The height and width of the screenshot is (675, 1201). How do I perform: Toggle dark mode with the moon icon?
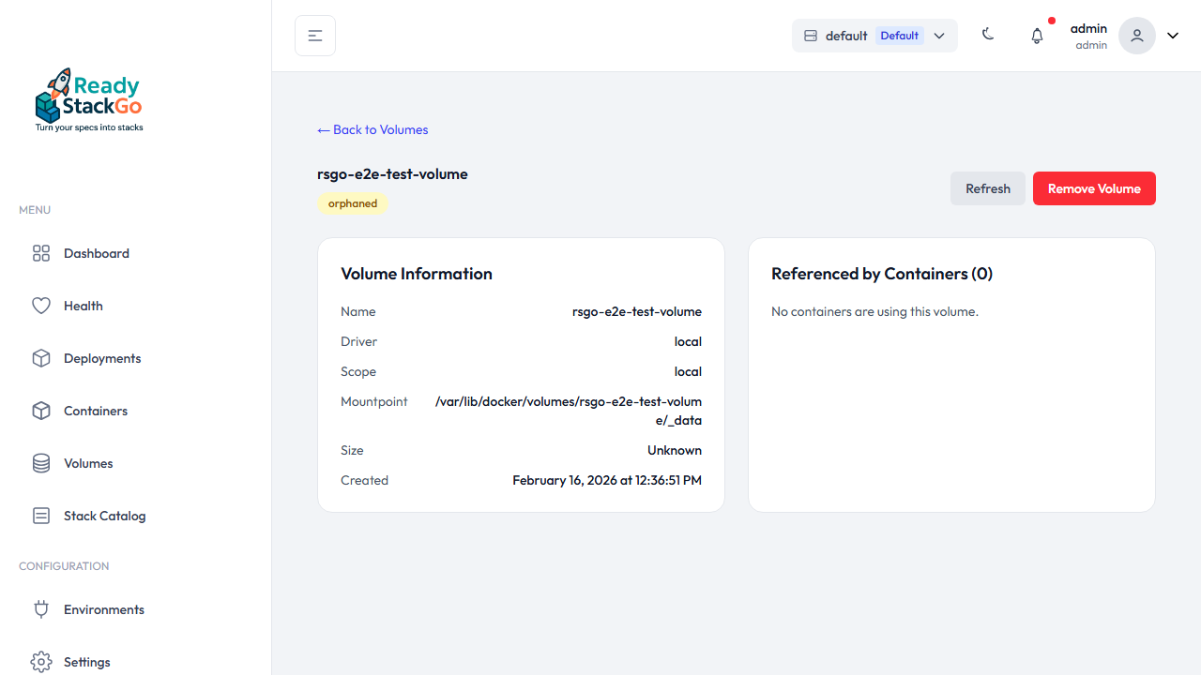coord(988,34)
